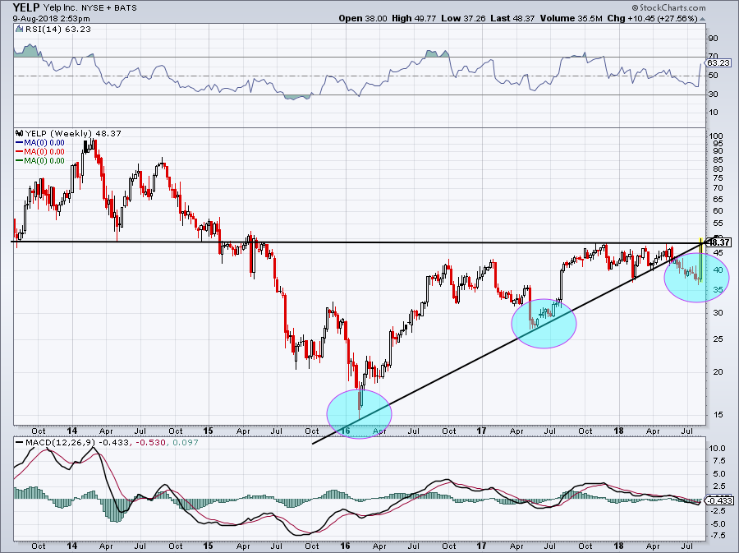
Task: Click the 9-Aug-2018 2:53pm timestamp
Action: tap(52, 19)
